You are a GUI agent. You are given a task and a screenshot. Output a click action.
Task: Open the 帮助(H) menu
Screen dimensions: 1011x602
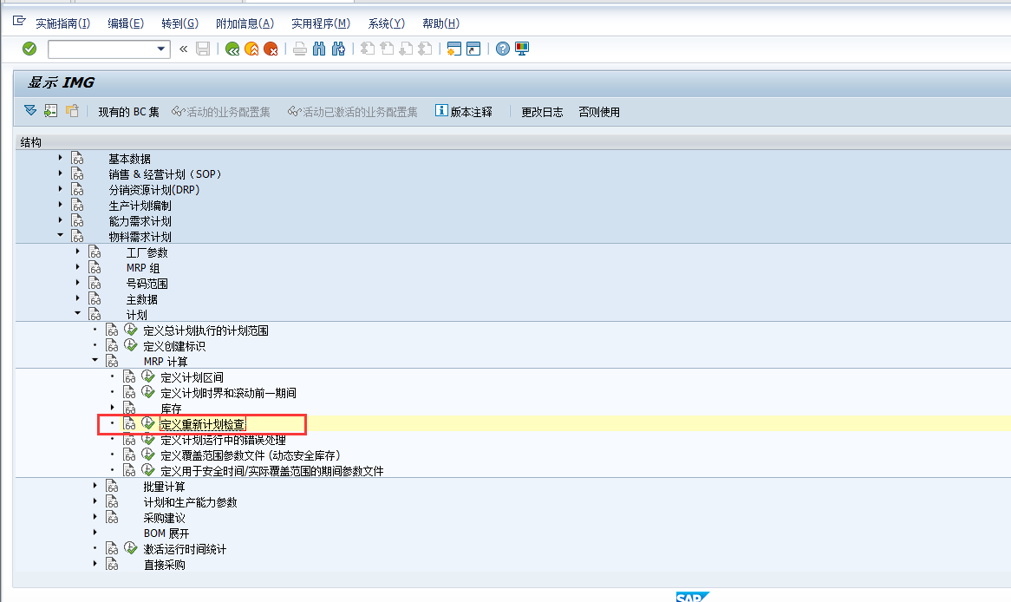tap(441, 23)
